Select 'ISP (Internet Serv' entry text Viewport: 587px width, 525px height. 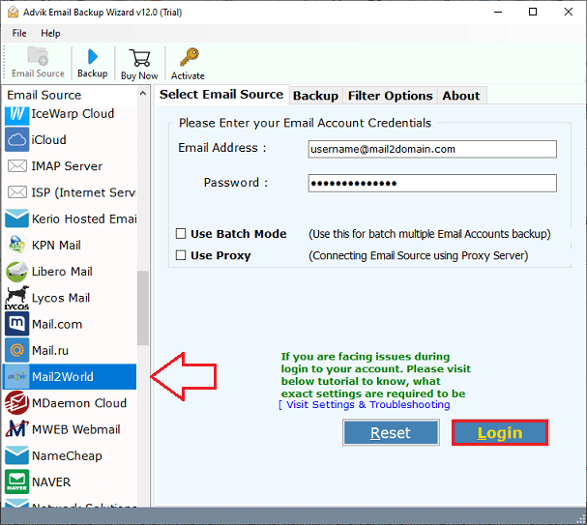coord(84,192)
